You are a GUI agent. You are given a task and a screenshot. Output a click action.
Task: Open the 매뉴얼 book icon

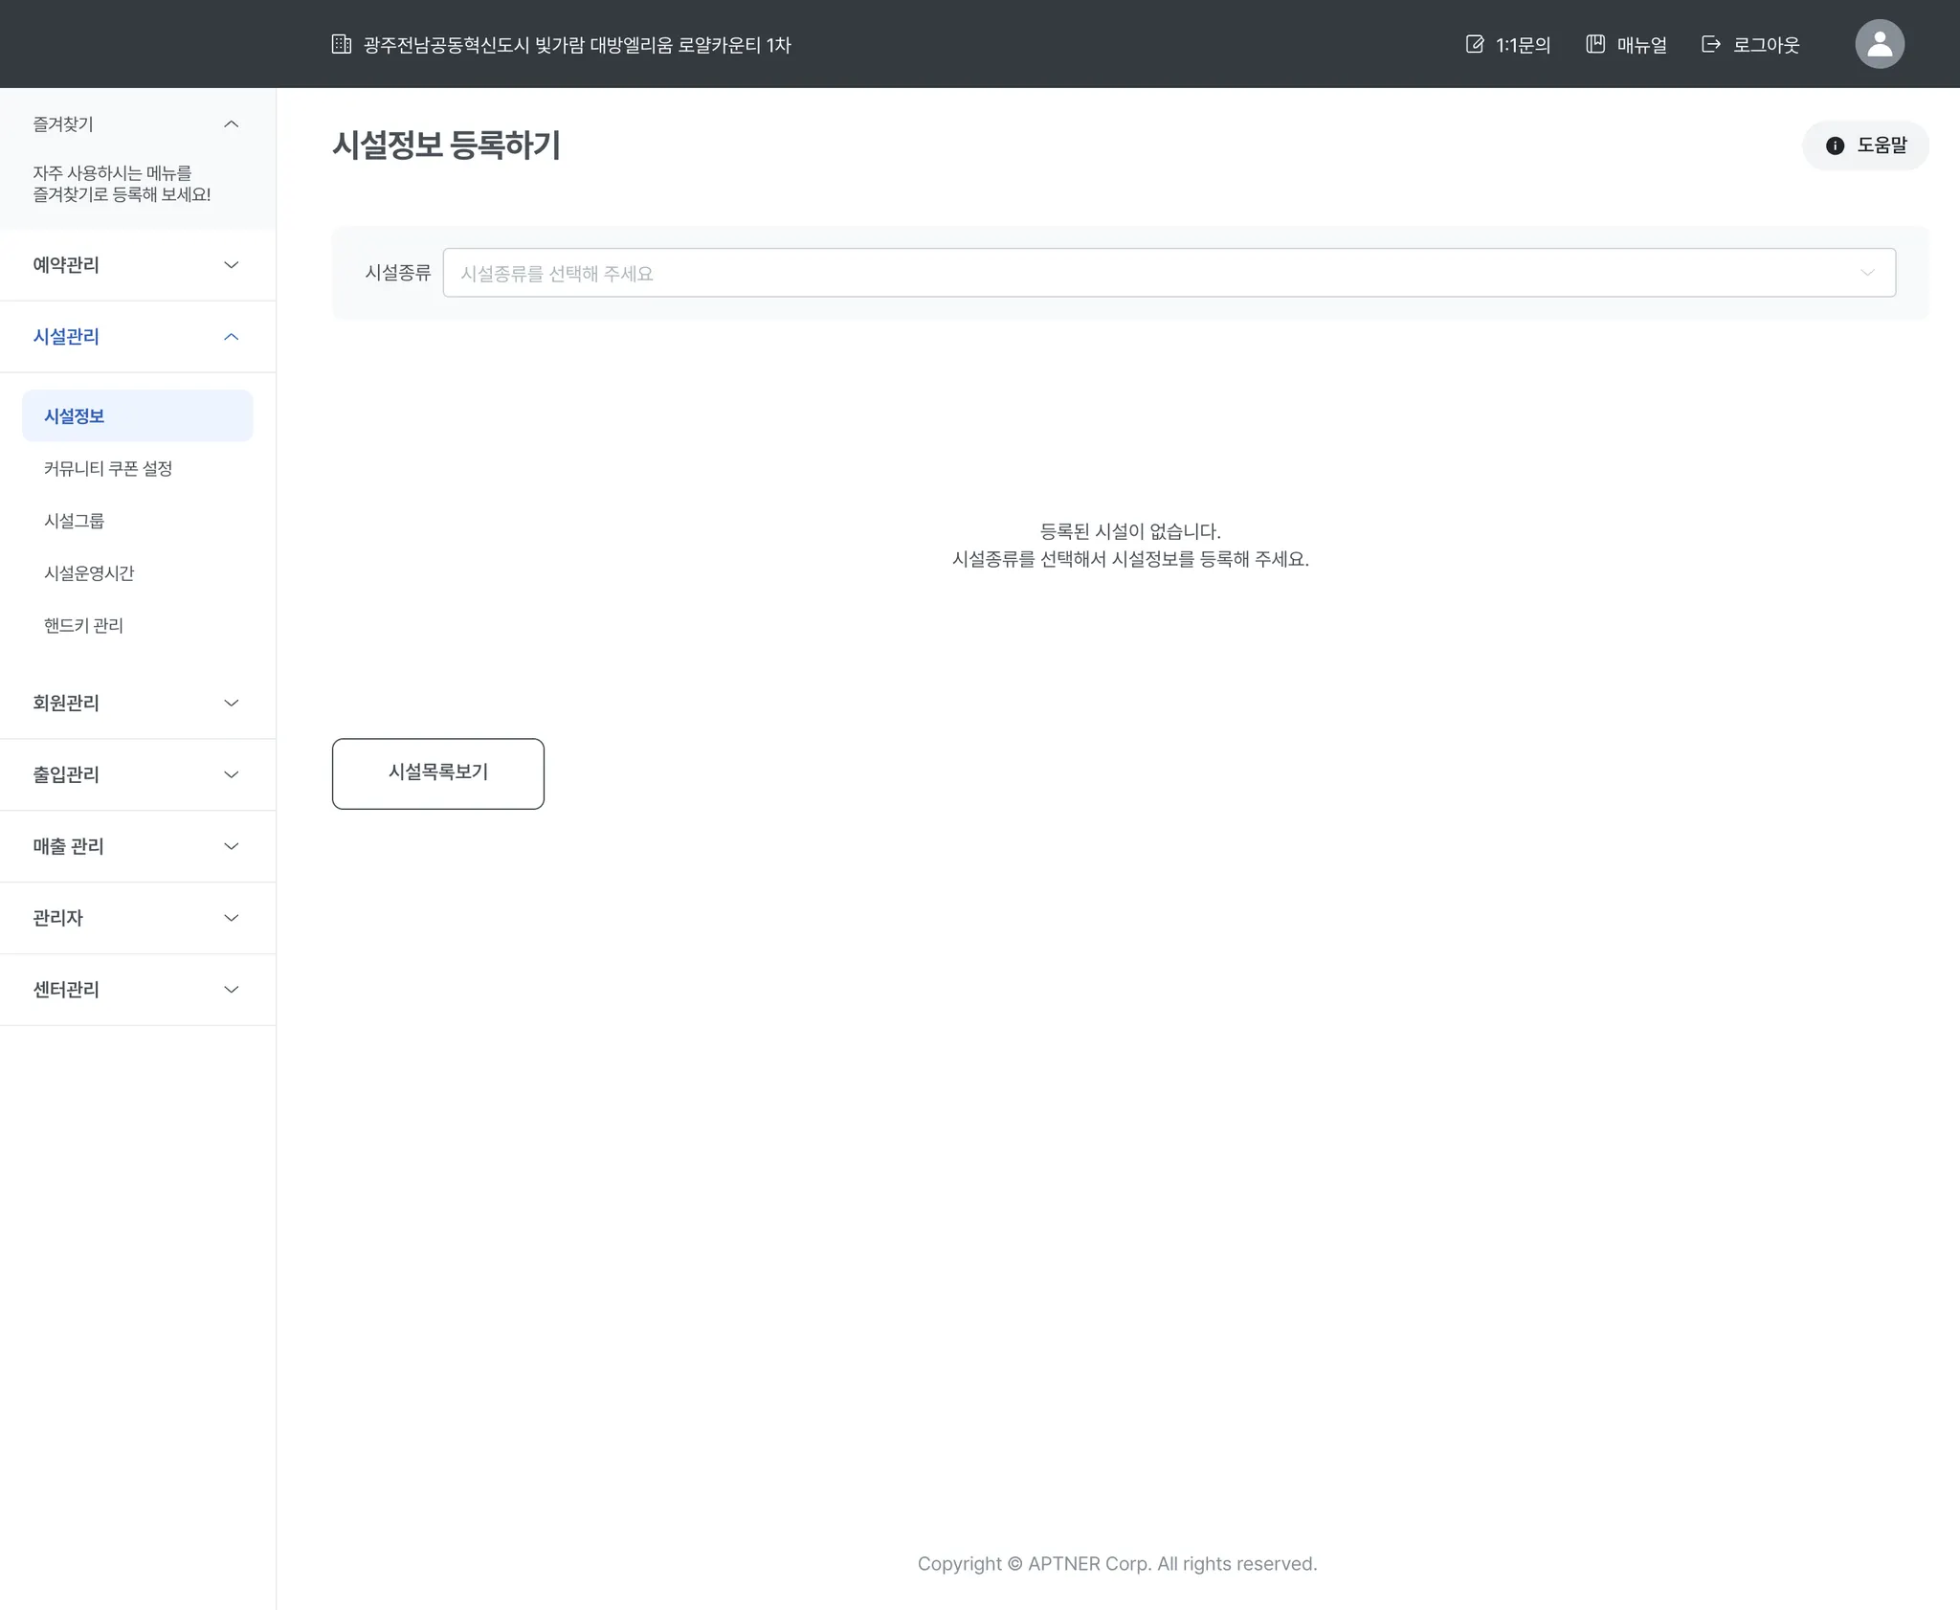click(1595, 44)
